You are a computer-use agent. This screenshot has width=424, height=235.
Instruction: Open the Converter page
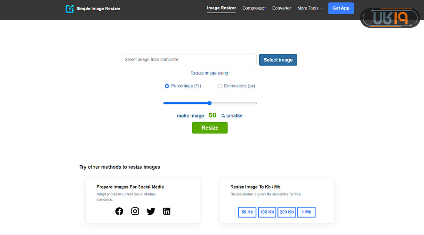pyautogui.click(x=281, y=8)
